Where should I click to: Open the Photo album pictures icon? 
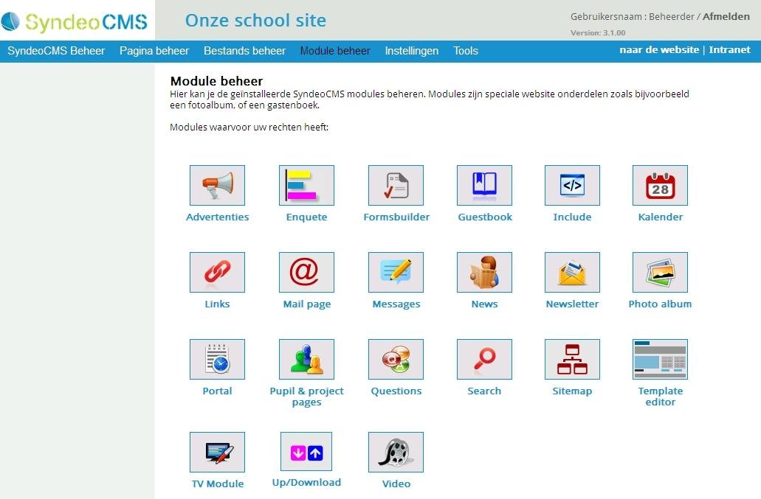coord(660,273)
